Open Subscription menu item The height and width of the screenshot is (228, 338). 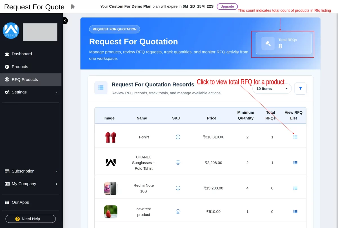[31, 171]
